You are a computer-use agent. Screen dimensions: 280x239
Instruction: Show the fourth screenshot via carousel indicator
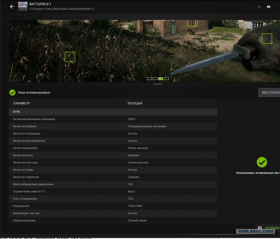pos(166,79)
